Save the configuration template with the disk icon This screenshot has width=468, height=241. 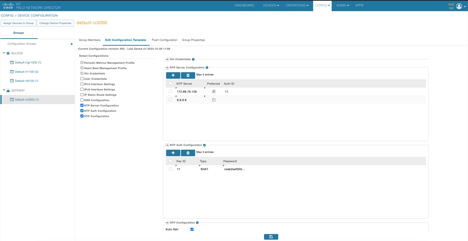pyautogui.click(x=271, y=236)
